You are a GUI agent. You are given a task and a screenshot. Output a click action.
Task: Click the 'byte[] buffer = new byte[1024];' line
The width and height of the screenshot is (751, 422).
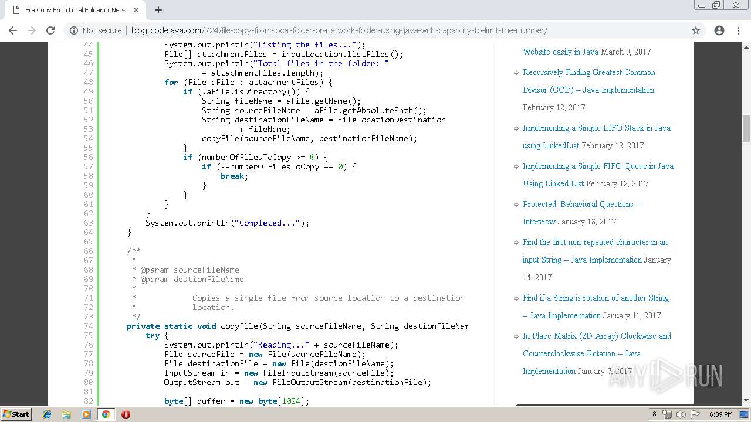[236, 401]
